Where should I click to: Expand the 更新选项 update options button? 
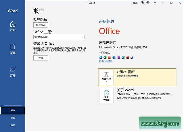tap(106, 77)
